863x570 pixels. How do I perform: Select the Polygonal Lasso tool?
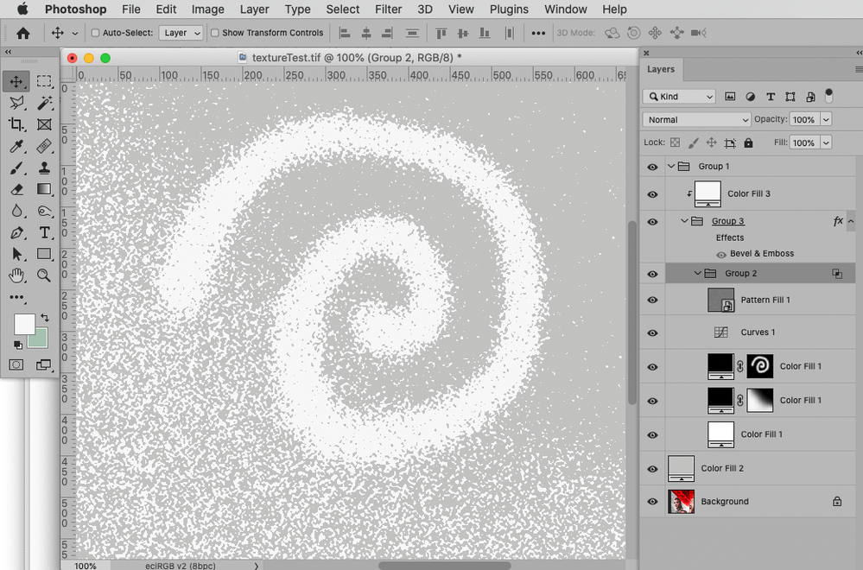(16, 103)
